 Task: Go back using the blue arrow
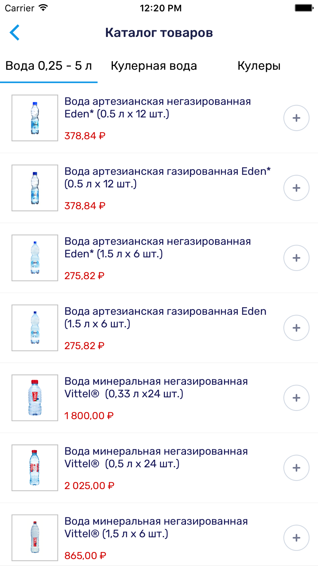15,32
